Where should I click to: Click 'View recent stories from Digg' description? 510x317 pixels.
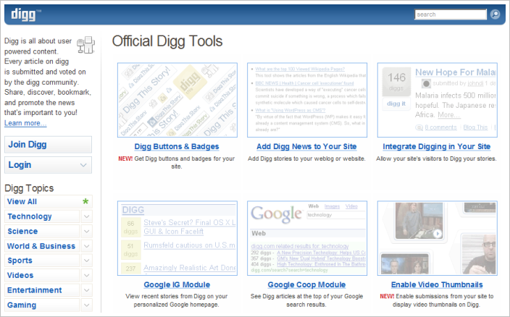[177, 300]
